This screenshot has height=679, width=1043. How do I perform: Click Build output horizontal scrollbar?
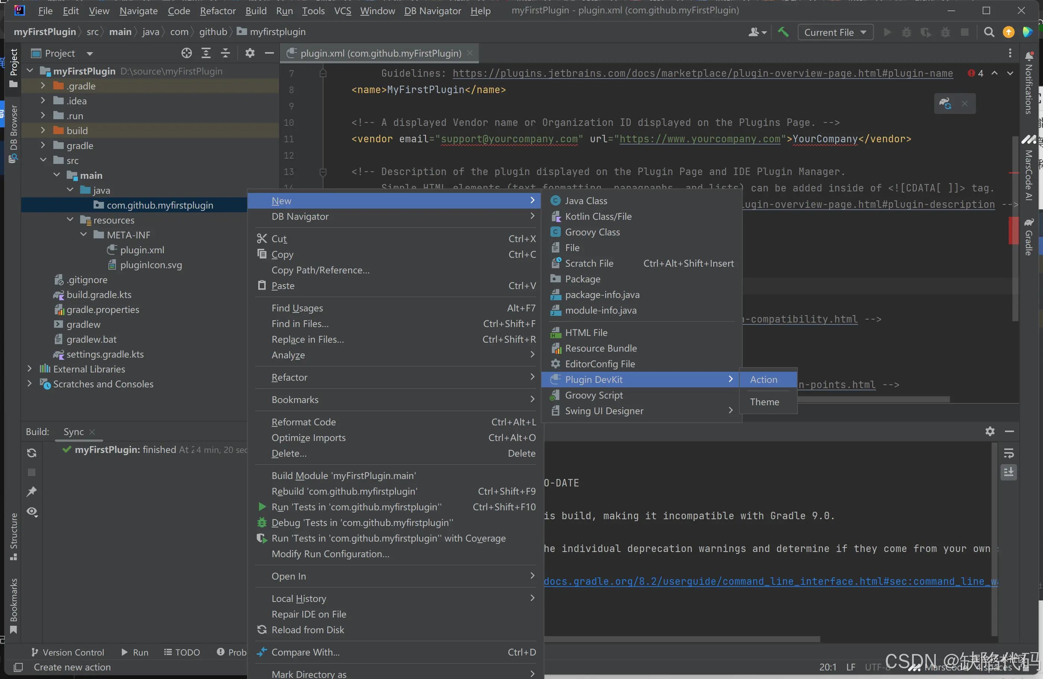click(682, 639)
